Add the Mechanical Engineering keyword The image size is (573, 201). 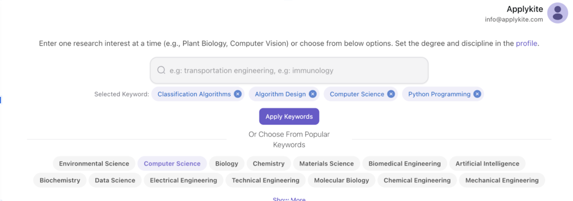[502, 180]
